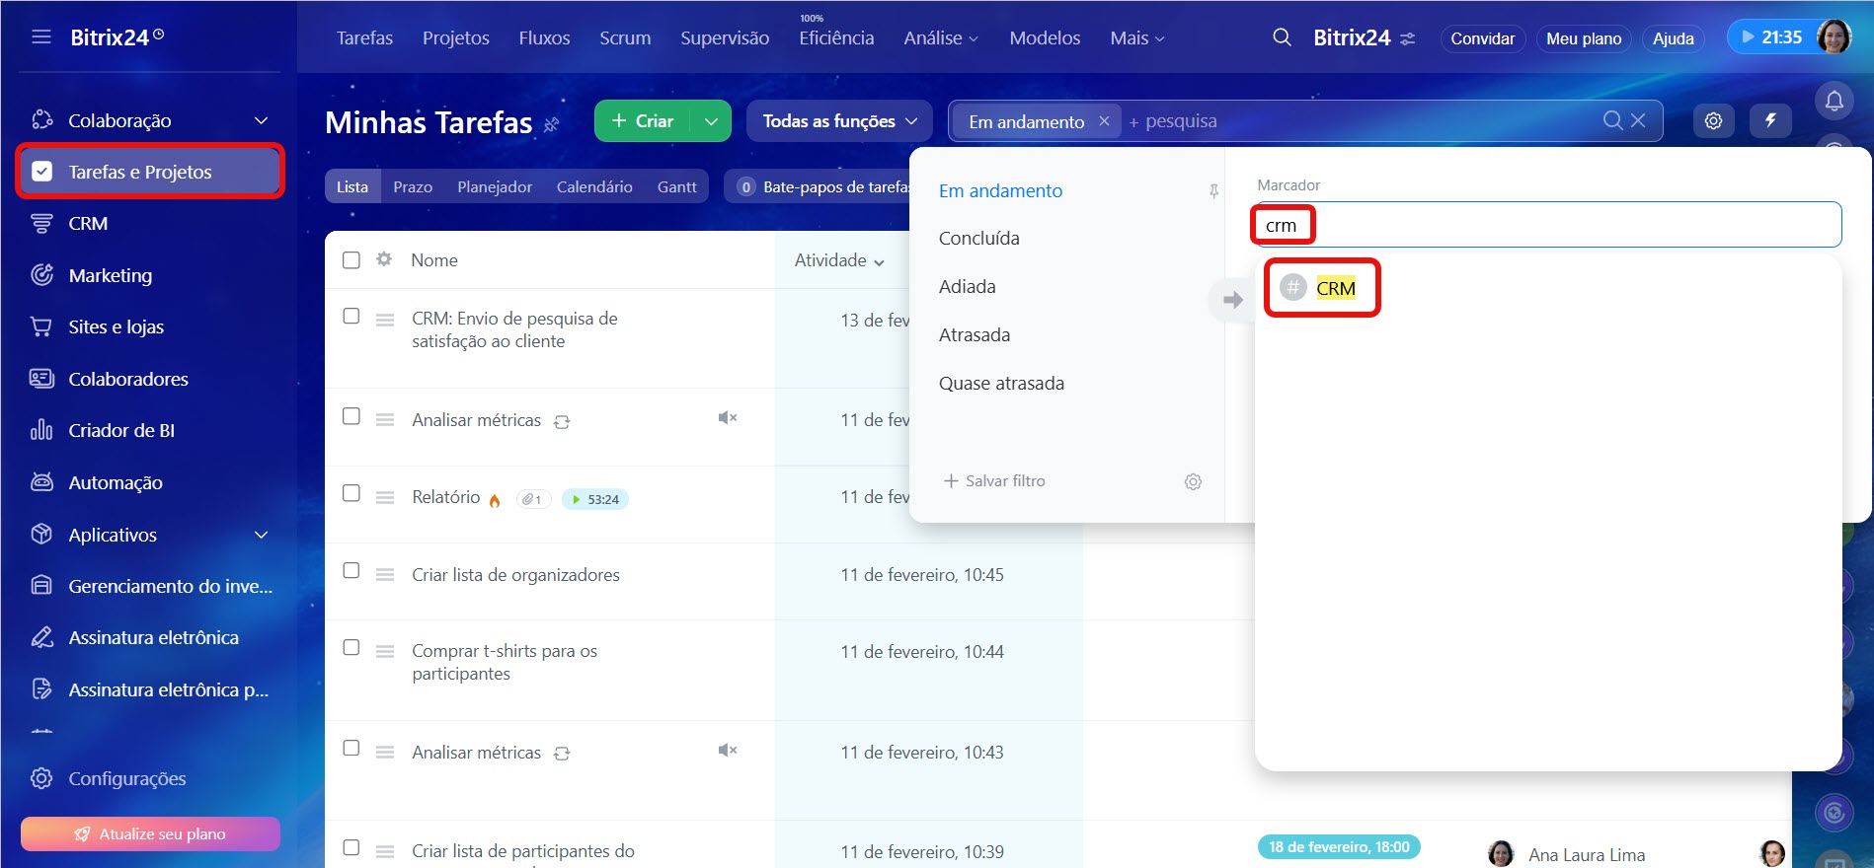Image resolution: width=1874 pixels, height=868 pixels.
Task: Expand the Todas as funções dropdown
Action: point(839,120)
